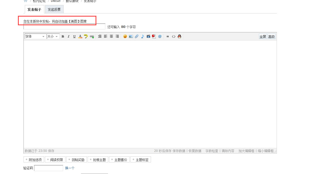Switch to the 发起投票 tab
The width and height of the screenshot is (317, 174).
54,9
